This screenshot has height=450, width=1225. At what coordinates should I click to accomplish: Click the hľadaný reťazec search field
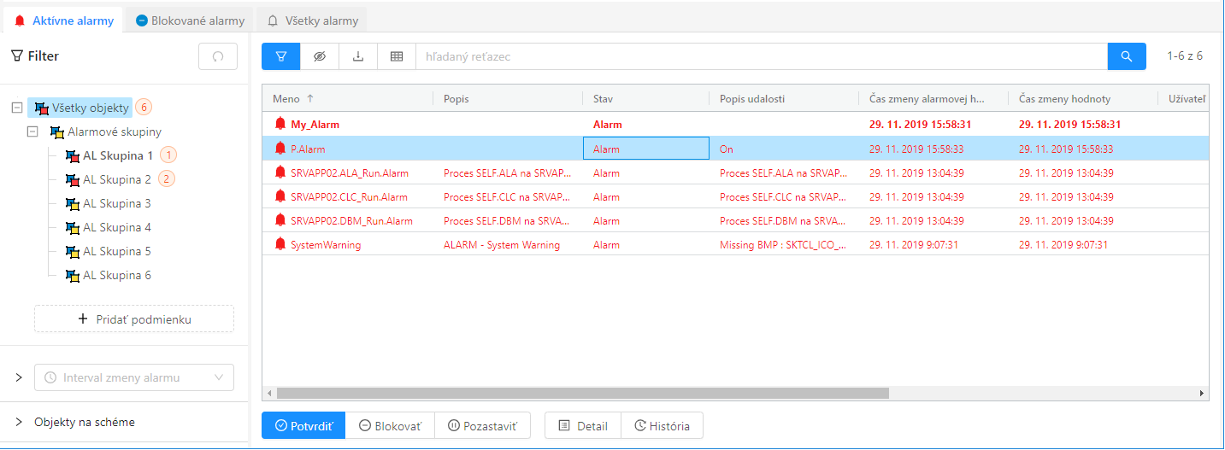pyautogui.click(x=761, y=56)
